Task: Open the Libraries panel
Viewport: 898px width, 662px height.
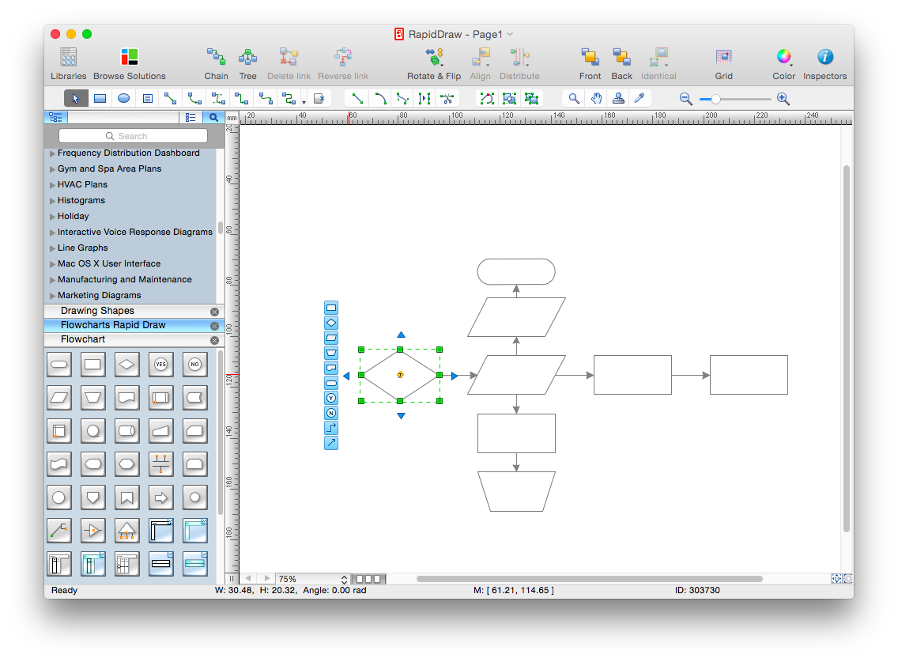Action: (68, 63)
